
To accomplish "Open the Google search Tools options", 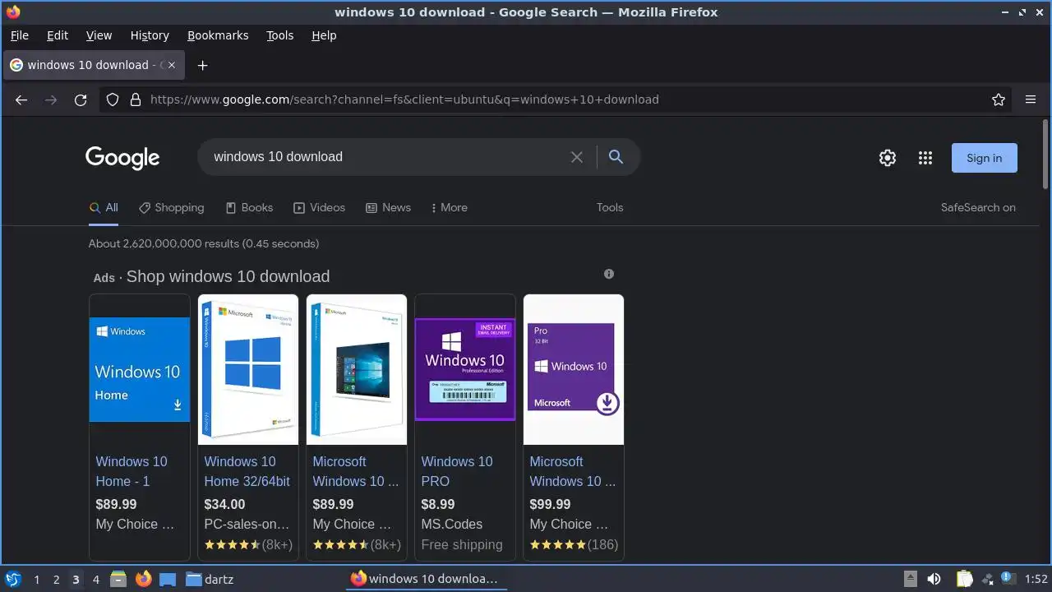I will (610, 208).
